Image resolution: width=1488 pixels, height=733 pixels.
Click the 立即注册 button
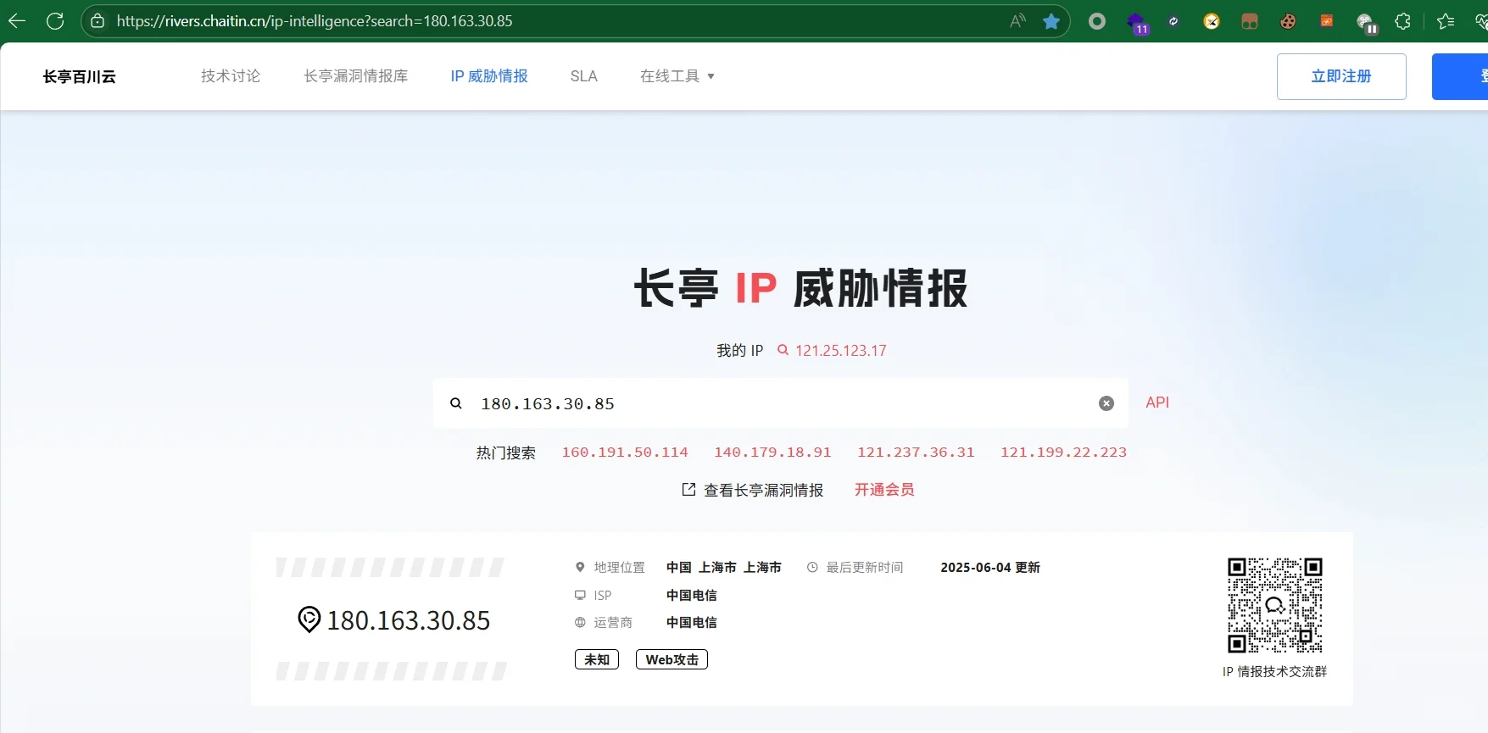(1341, 76)
